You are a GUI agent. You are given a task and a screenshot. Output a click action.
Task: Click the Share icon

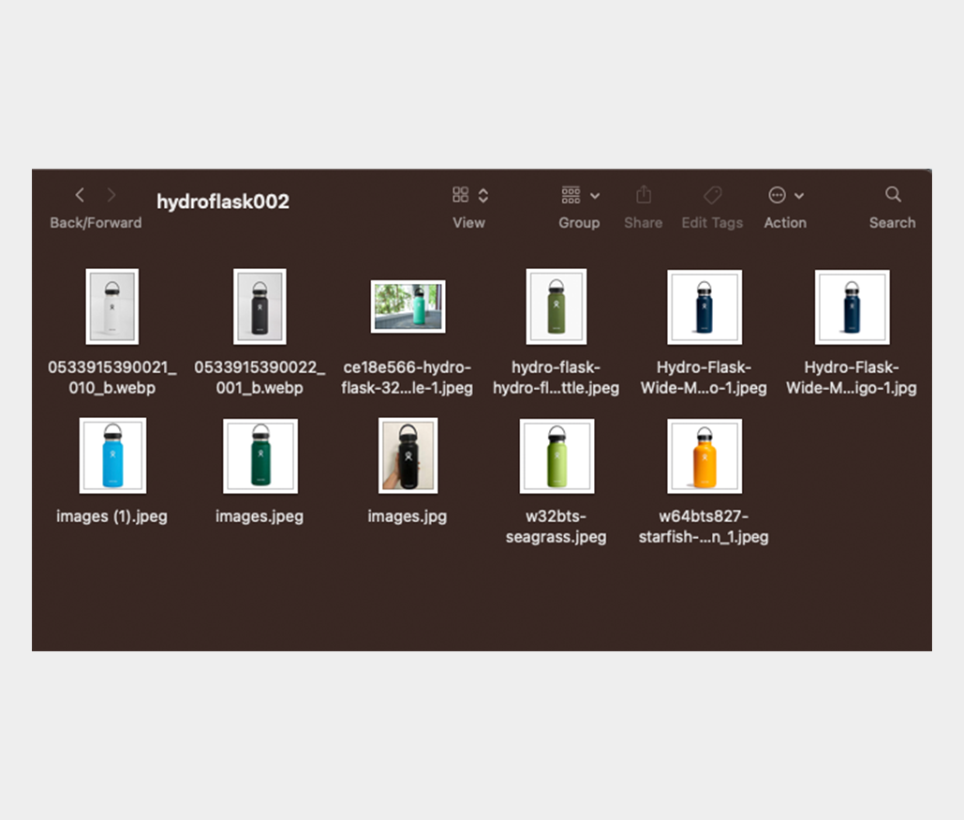click(644, 194)
